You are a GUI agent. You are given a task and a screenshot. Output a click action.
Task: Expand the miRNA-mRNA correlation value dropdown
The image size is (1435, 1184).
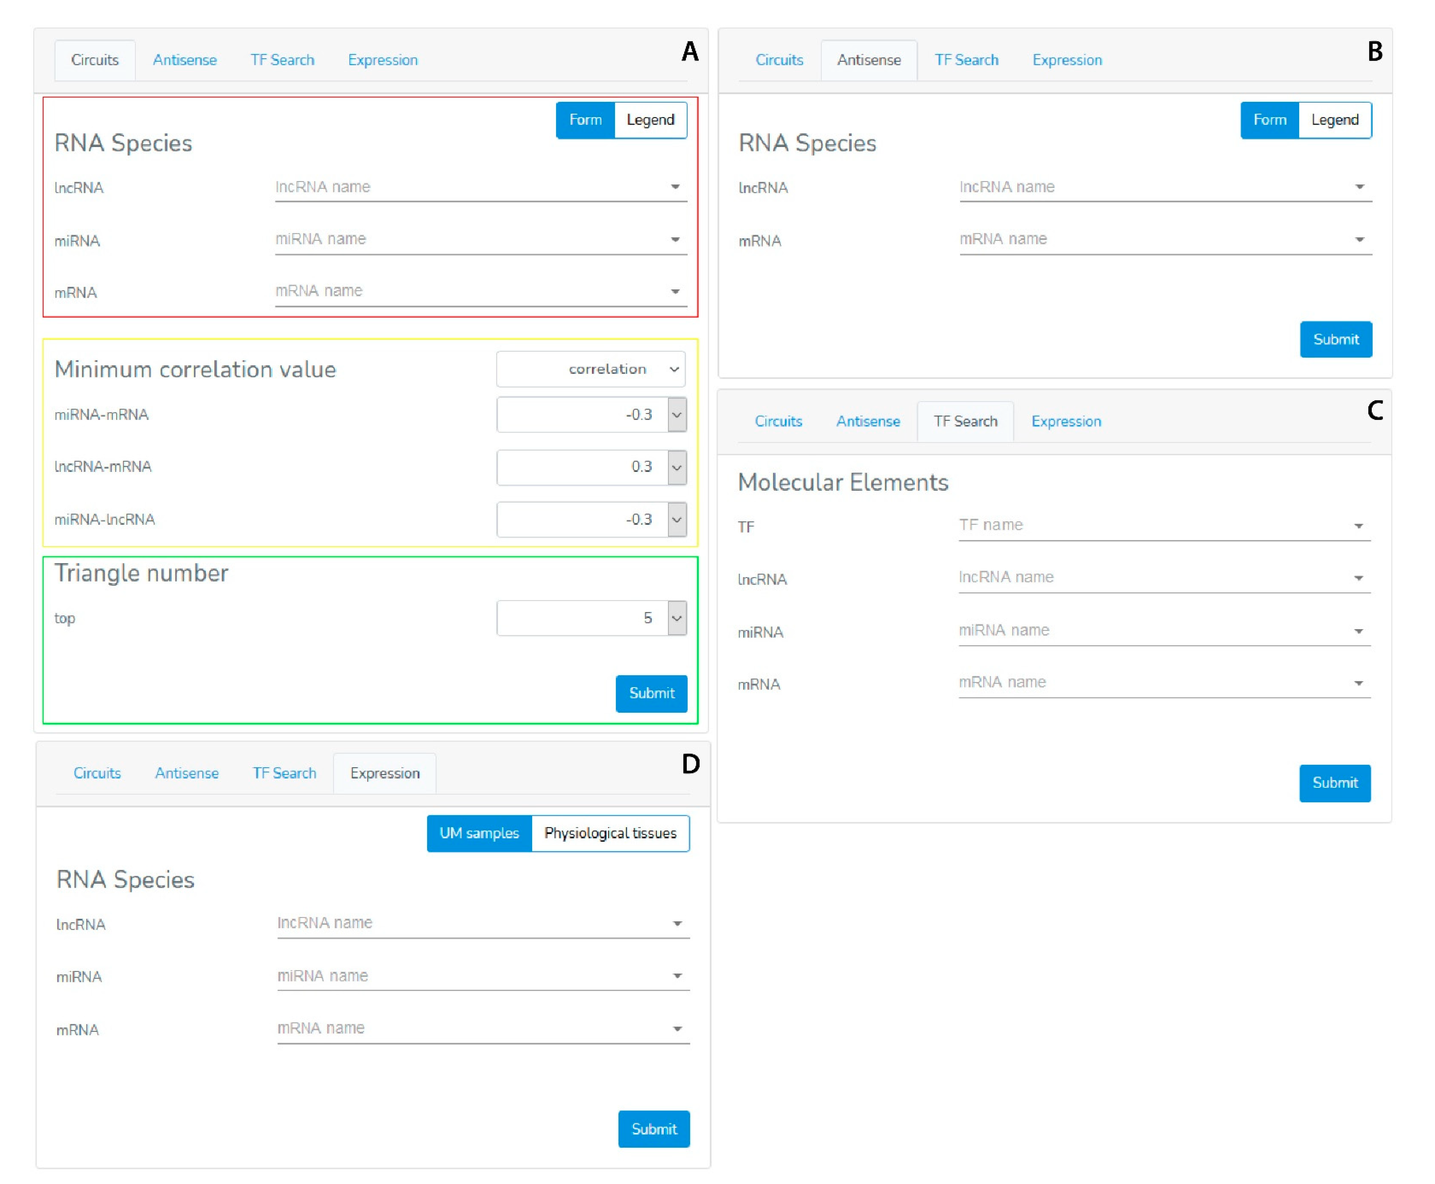[x=676, y=415]
